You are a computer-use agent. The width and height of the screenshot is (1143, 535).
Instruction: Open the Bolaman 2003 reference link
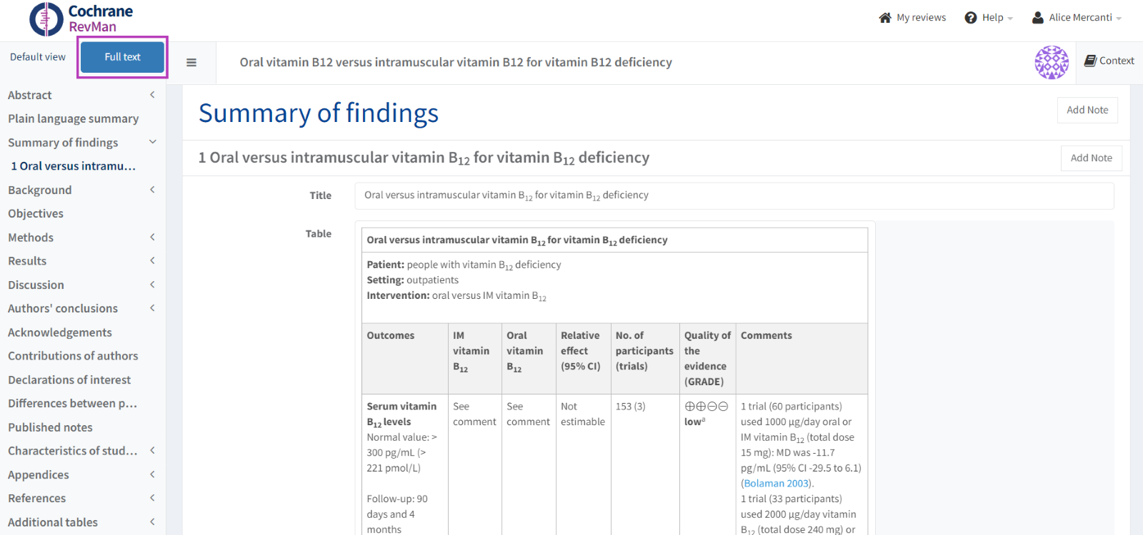click(x=777, y=484)
